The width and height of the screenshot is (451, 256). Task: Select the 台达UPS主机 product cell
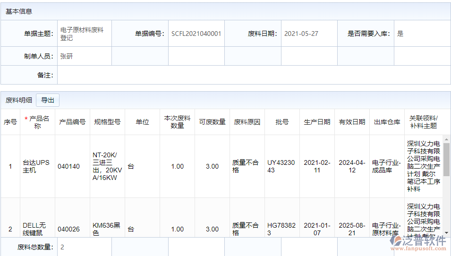[x=36, y=166]
